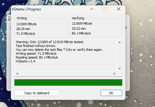This screenshot has width=155, height=107.
Task: Click the Verifying "25:22 min" value
Action: point(79,29)
